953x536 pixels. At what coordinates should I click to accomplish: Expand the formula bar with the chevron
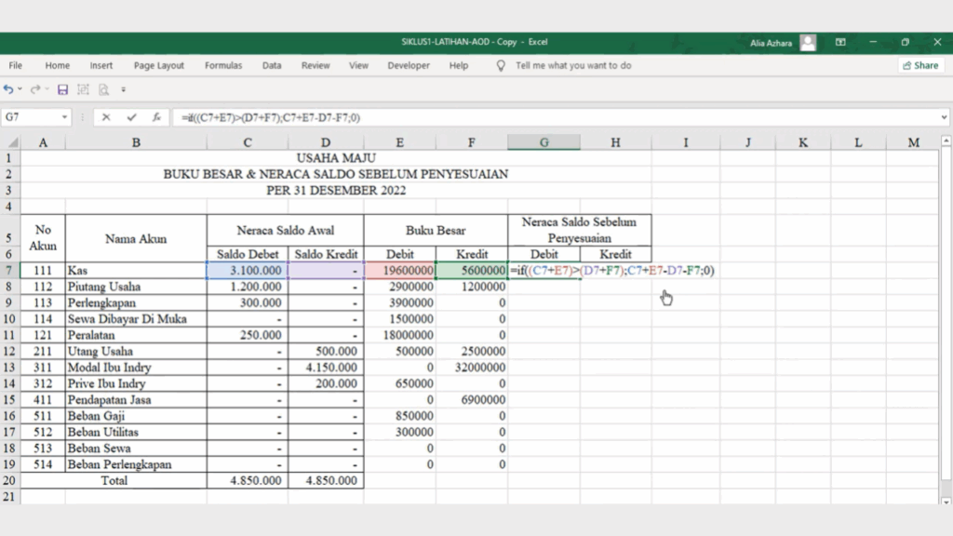(x=945, y=117)
